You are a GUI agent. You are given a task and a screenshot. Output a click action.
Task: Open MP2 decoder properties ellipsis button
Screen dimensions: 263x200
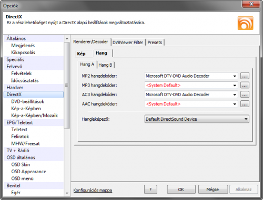pos(245,76)
